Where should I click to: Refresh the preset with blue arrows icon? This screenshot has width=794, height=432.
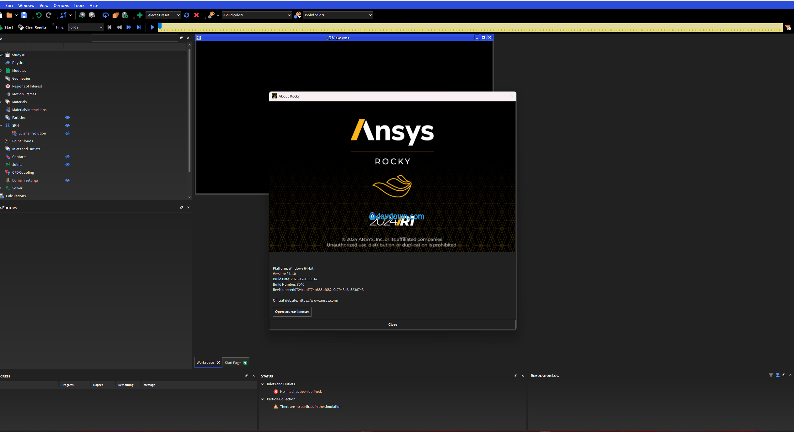[x=187, y=15]
